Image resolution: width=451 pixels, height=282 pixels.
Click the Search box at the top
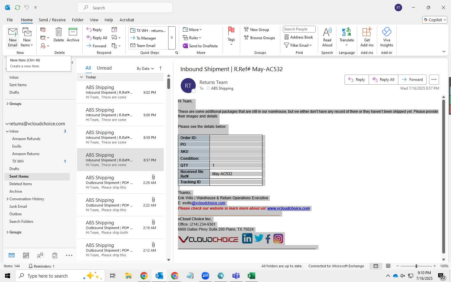coord(125,8)
